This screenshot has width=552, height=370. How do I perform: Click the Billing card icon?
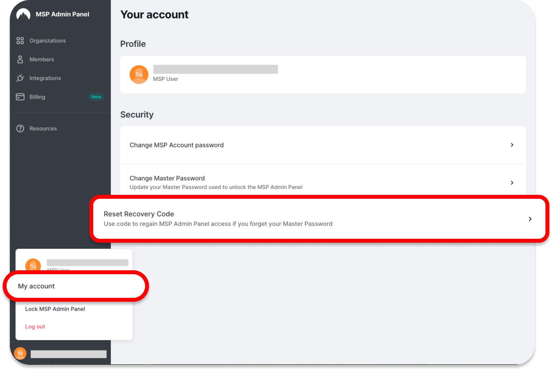[20, 97]
